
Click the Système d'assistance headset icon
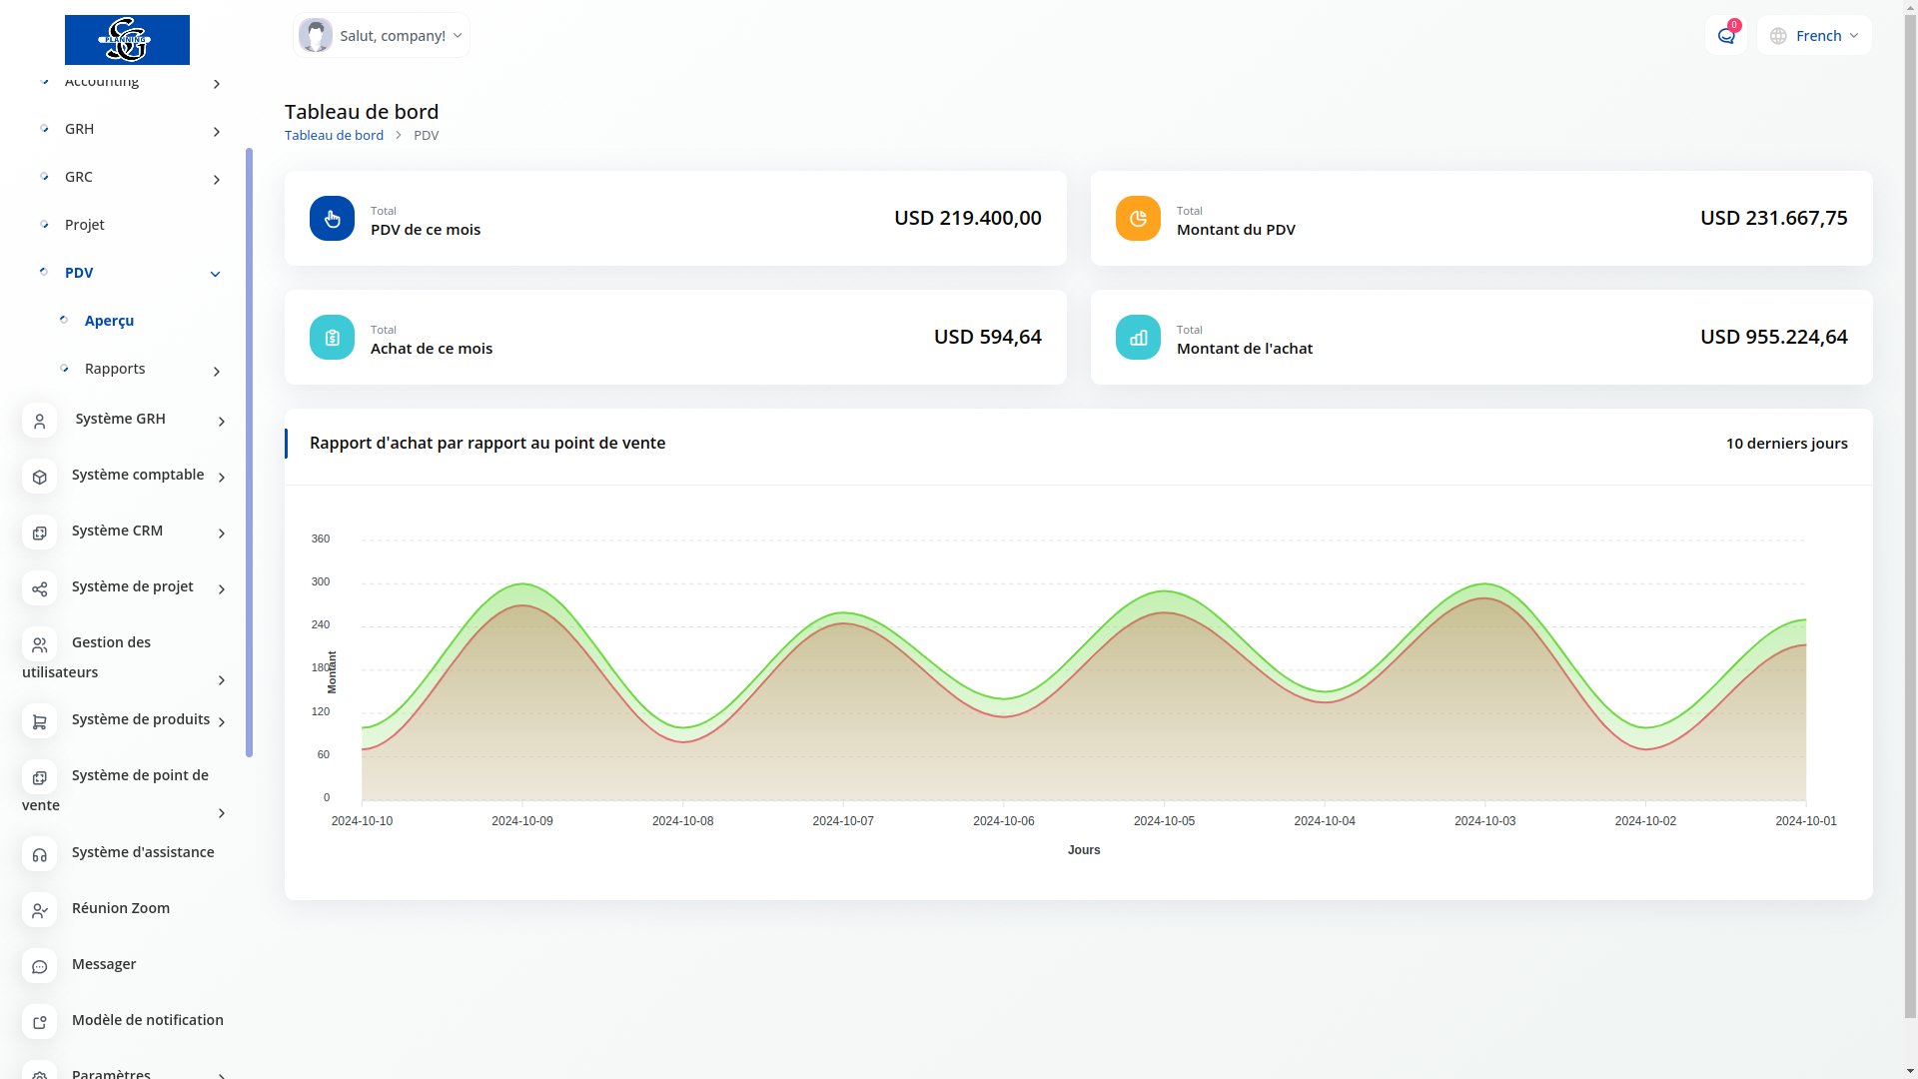pyautogui.click(x=39, y=854)
